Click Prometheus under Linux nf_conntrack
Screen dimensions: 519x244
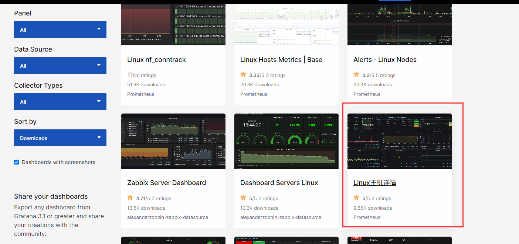[x=140, y=94]
